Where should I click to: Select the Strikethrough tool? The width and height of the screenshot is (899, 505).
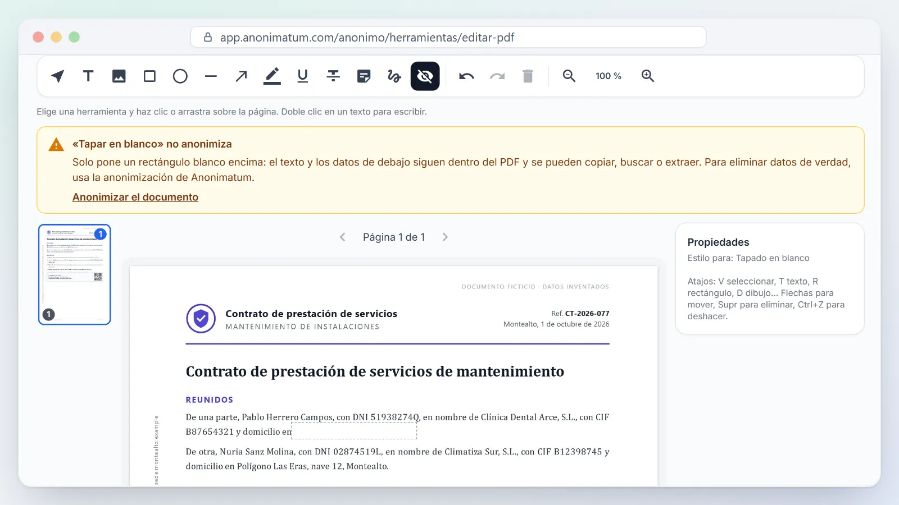click(333, 76)
